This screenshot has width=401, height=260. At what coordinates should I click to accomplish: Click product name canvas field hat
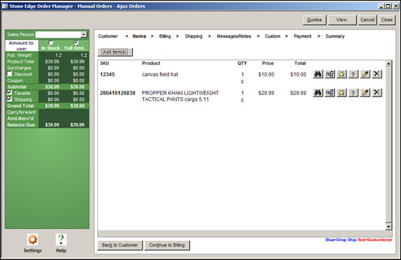click(160, 75)
